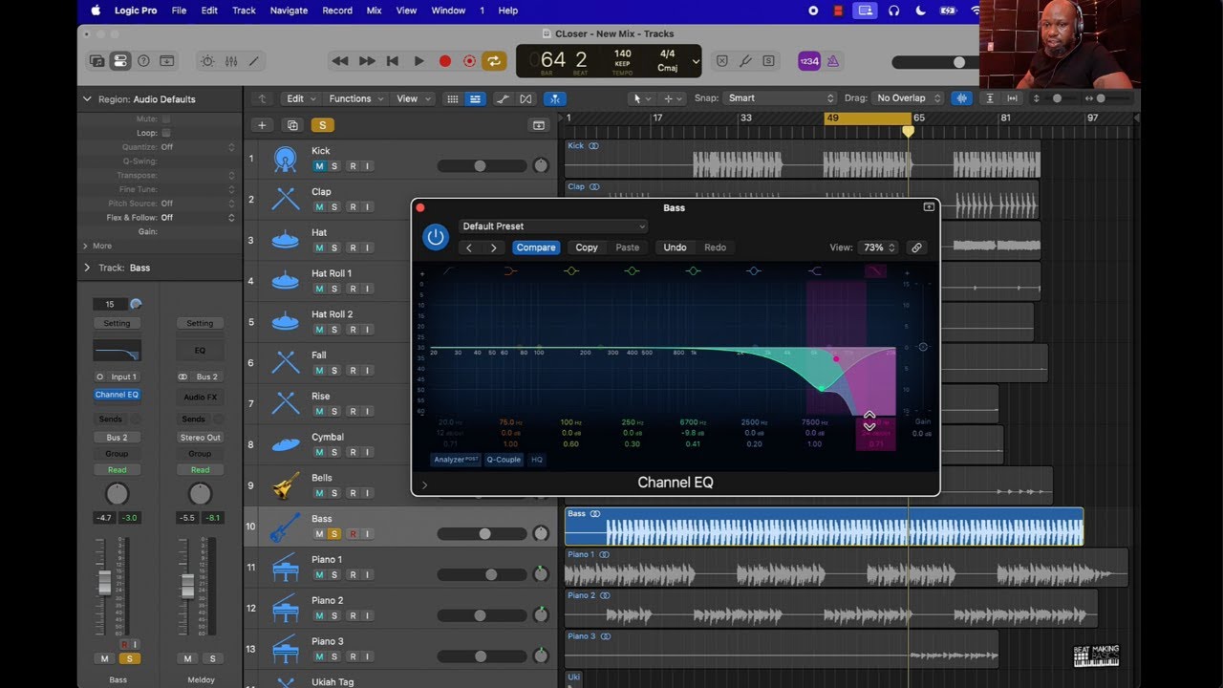Toggle the Channel EQ power button
Viewport: 1223px width, 688px height.
point(436,237)
